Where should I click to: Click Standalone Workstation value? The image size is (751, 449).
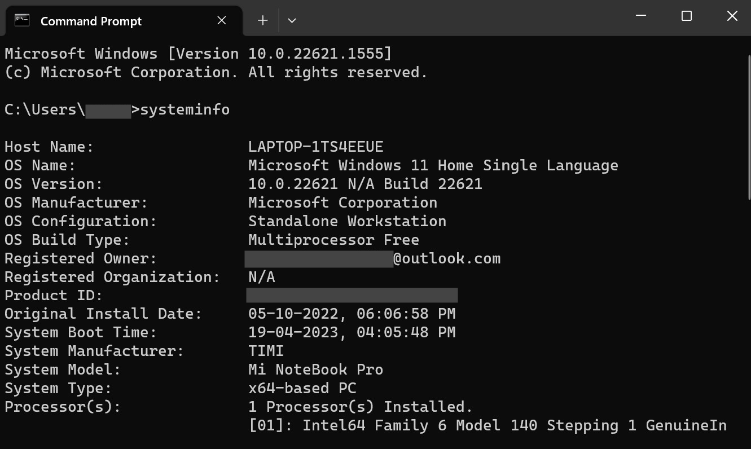point(347,221)
